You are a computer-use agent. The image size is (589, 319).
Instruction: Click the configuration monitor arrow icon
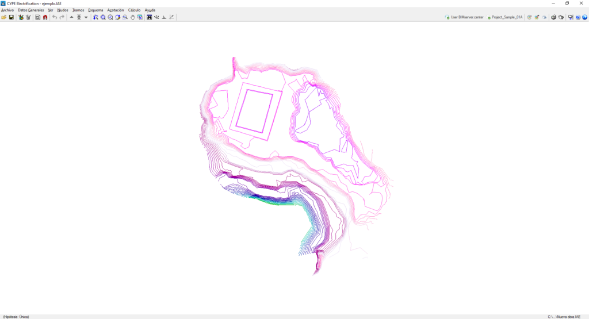[x=571, y=17]
